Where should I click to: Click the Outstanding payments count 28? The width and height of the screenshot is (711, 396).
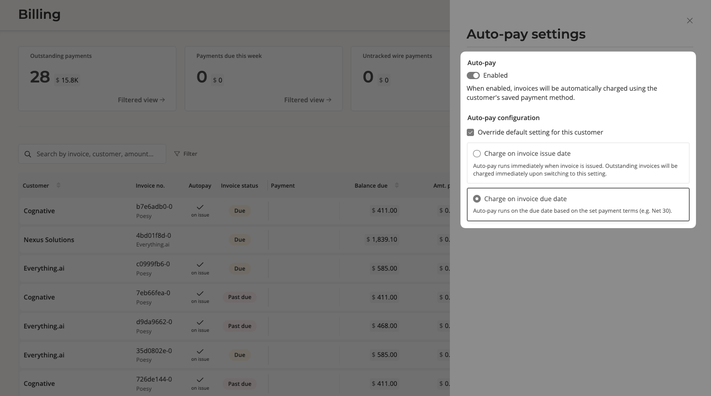(x=40, y=77)
